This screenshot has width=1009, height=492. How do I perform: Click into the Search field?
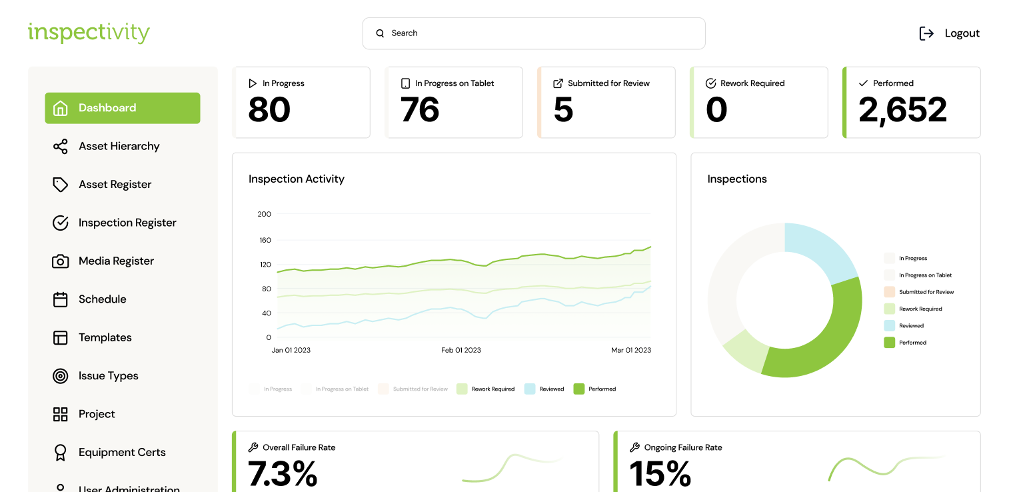pos(534,33)
